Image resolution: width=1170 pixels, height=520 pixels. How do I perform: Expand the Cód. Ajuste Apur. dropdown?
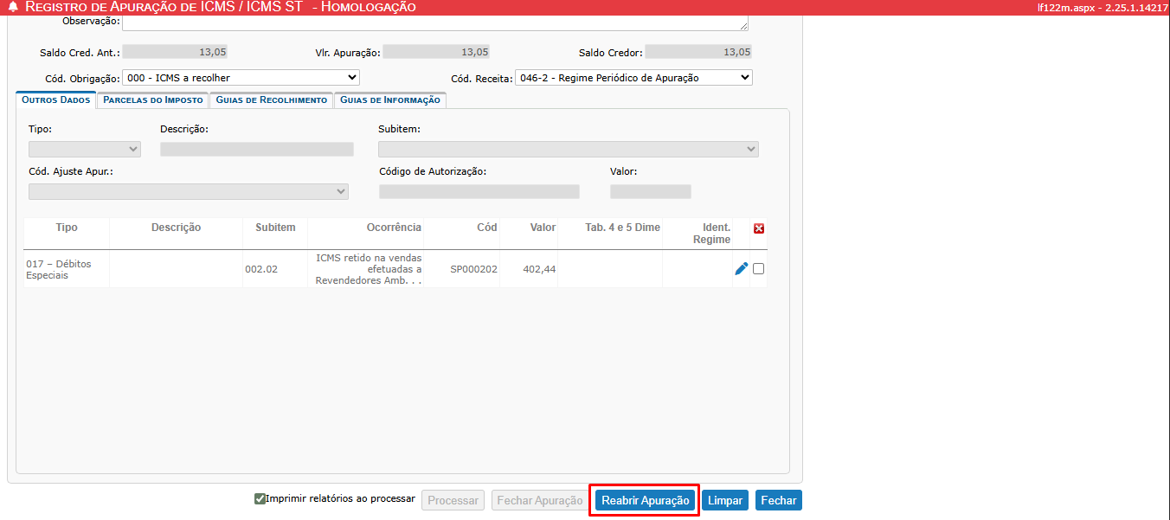pyautogui.click(x=188, y=191)
